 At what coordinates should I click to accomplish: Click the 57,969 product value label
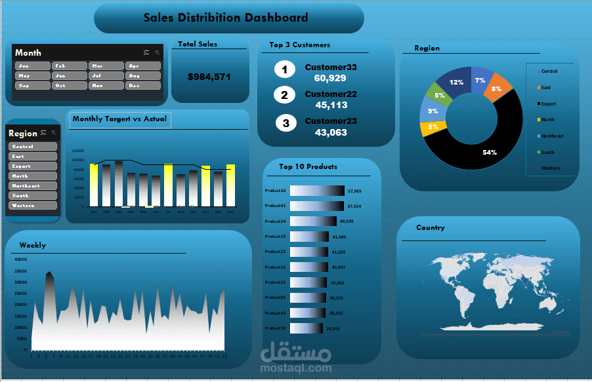[354, 191]
